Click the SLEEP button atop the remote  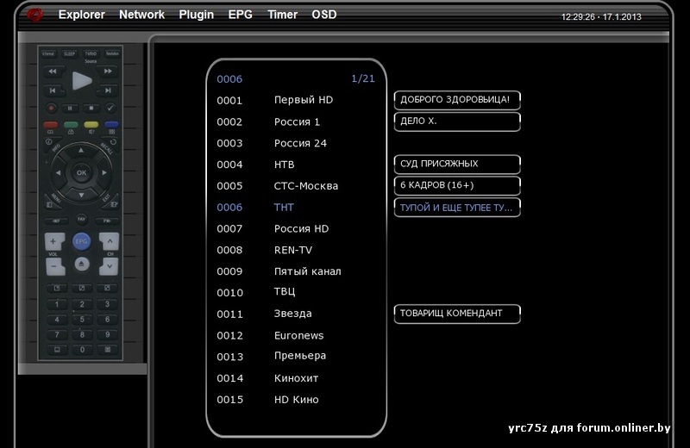[69, 54]
